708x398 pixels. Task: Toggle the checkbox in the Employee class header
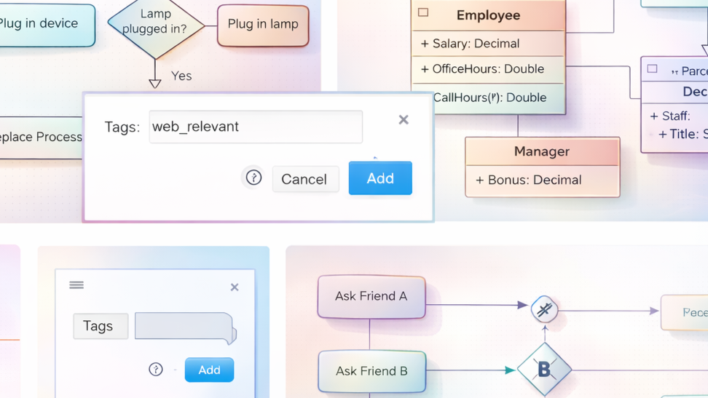[423, 12]
